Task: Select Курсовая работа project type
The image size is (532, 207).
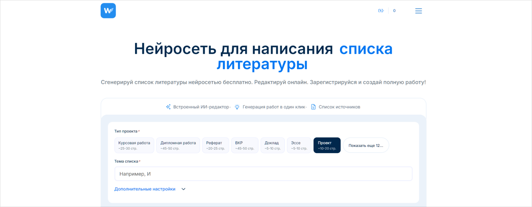Action: coord(134,145)
